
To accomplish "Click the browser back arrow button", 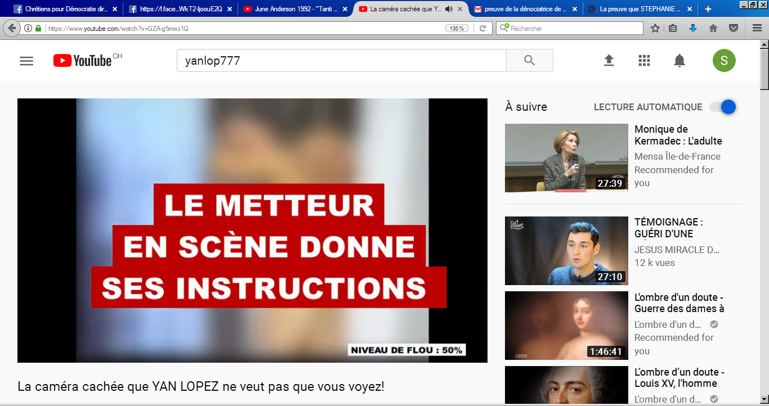I will [x=11, y=28].
